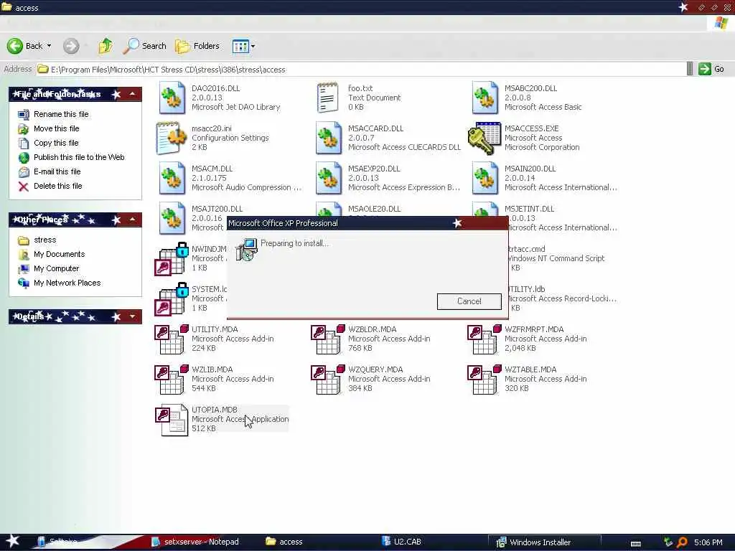Image resolution: width=735 pixels, height=551 pixels.
Task: Click the Office XP Professional dialog title bar
Action: (367, 223)
